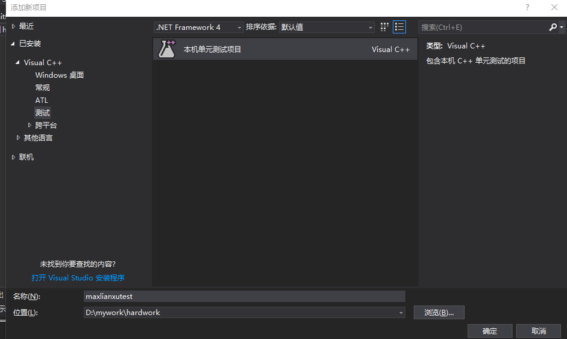Click the Visual C++ language label in template row
Viewport: 567px width, 339px height.
click(390, 50)
